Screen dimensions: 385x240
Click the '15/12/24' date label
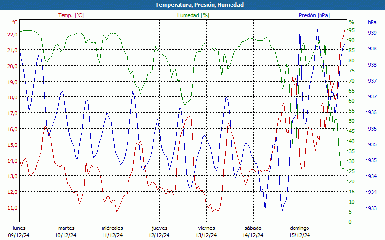299,235
